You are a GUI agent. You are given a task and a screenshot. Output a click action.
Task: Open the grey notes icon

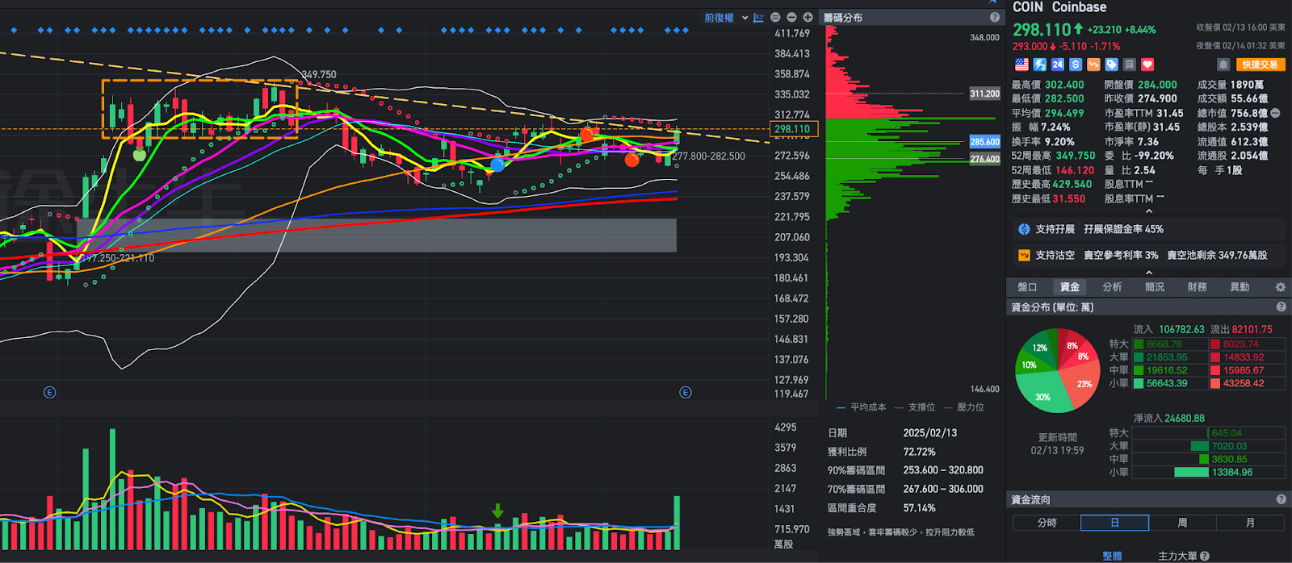point(1130,65)
